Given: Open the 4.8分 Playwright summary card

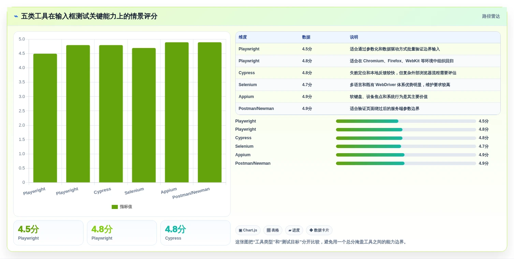Looking at the screenshot, I should [x=122, y=233].
